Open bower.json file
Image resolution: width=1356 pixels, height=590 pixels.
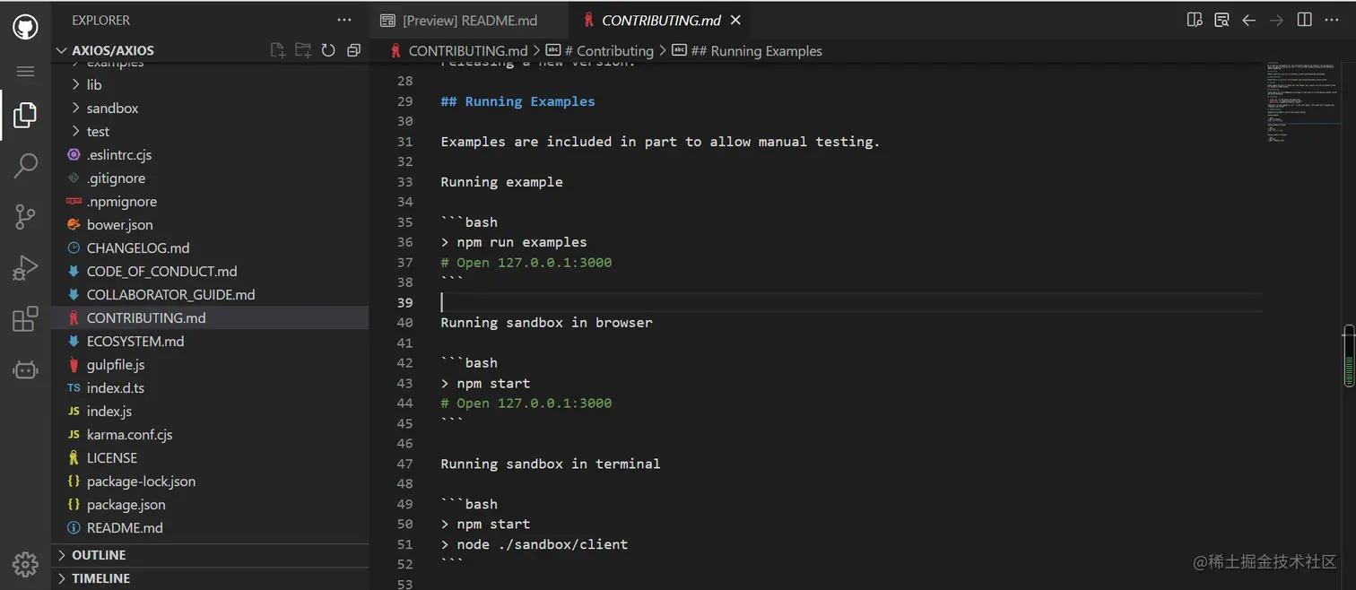click(x=210, y=224)
